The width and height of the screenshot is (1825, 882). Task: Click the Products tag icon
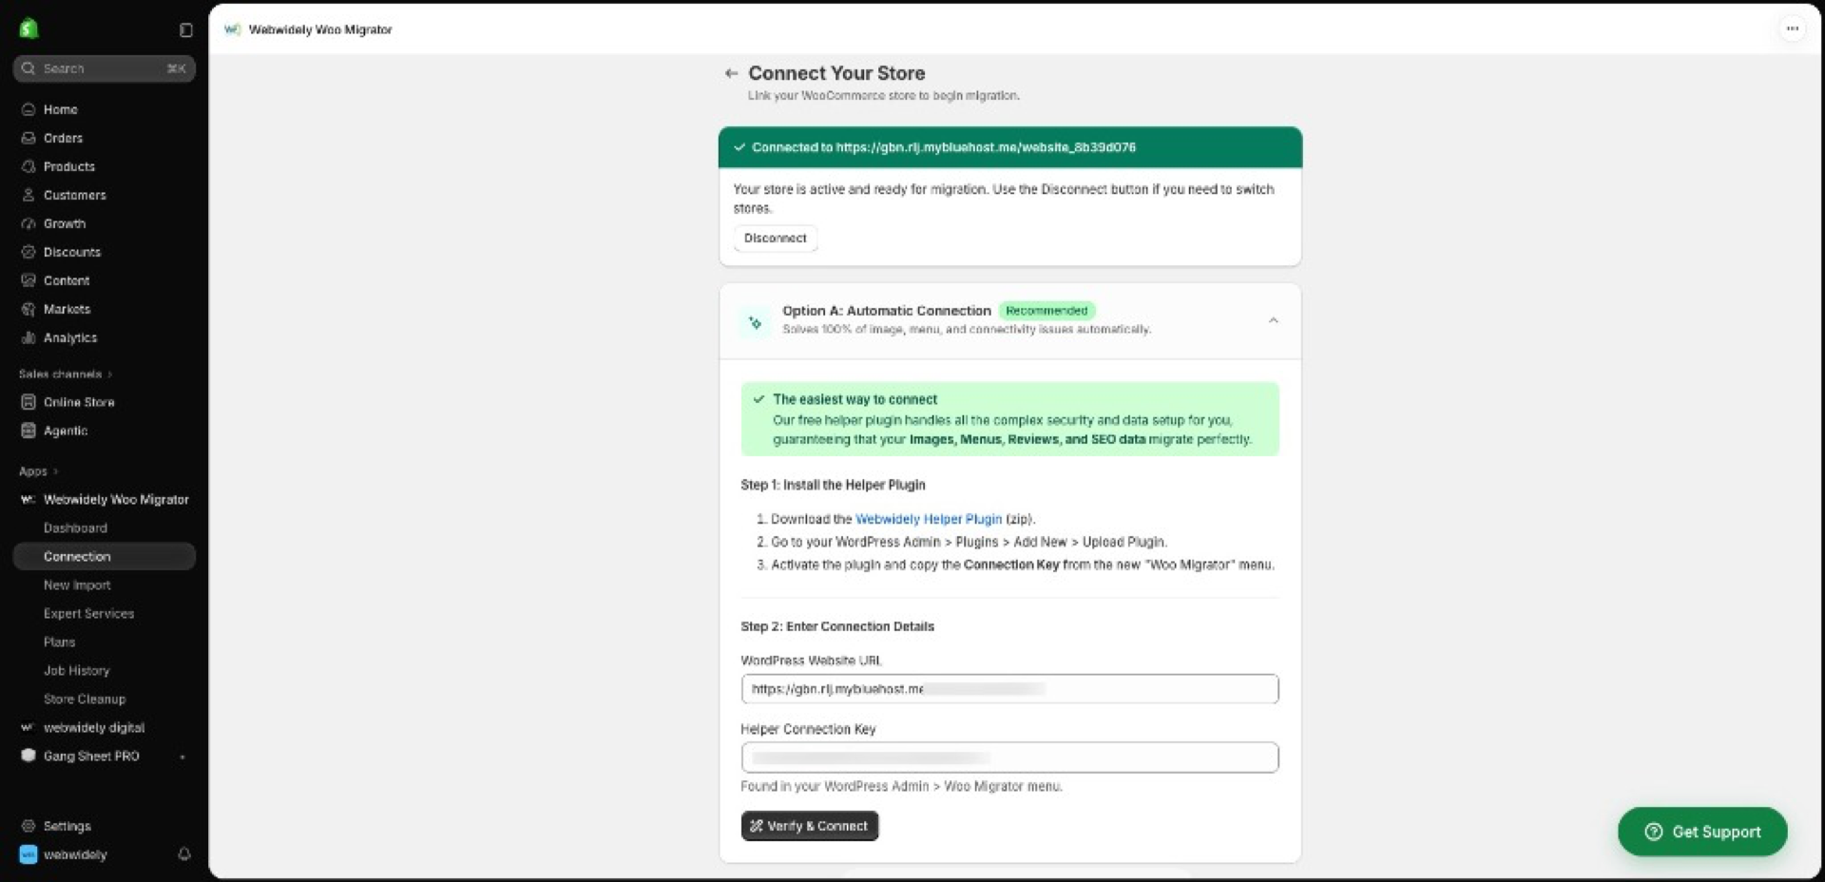(x=29, y=166)
